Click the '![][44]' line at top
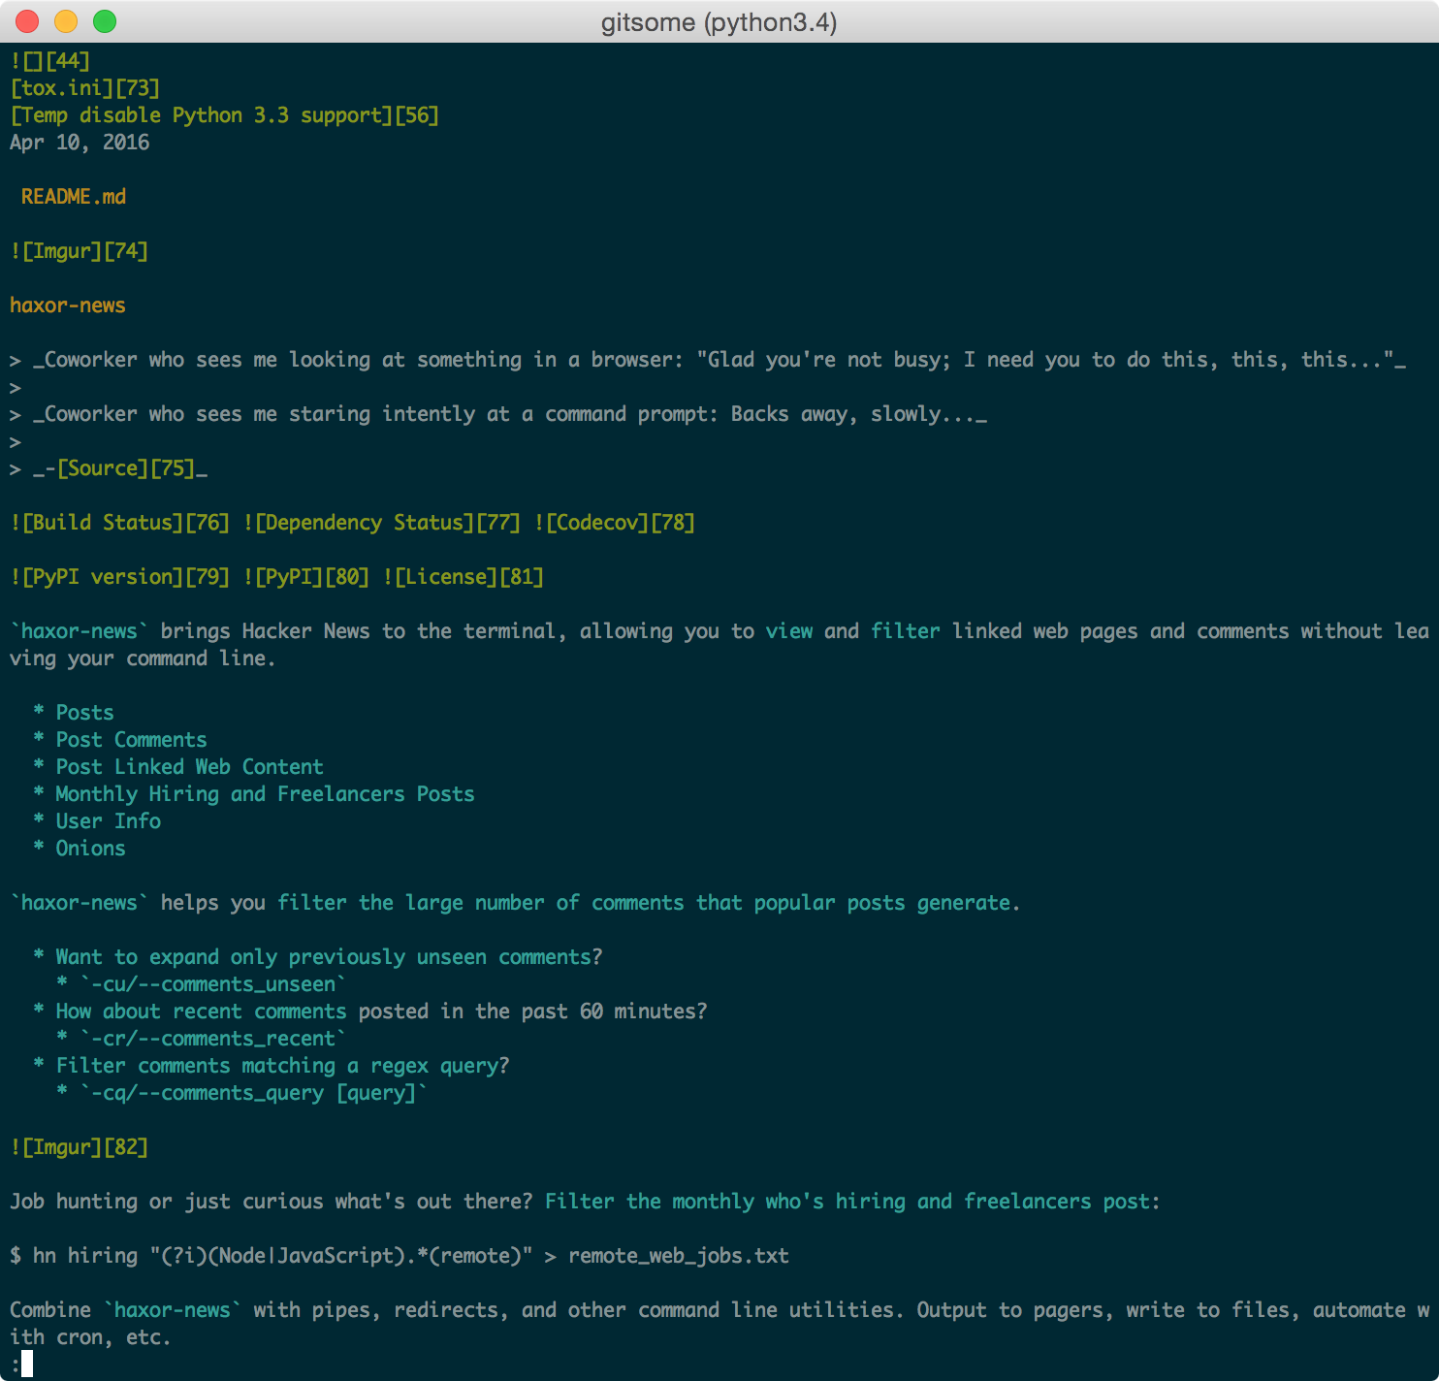The height and width of the screenshot is (1381, 1439). click(50, 61)
